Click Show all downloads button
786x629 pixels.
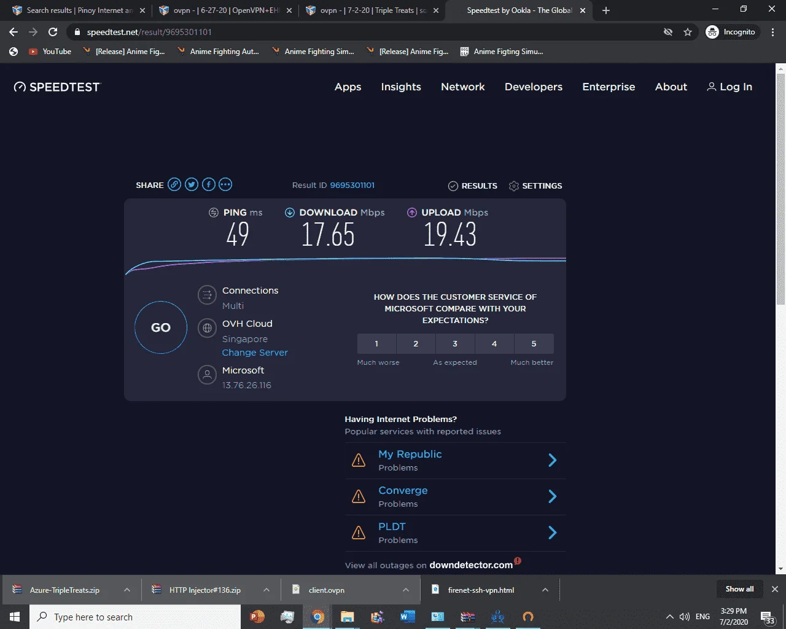coord(739,589)
